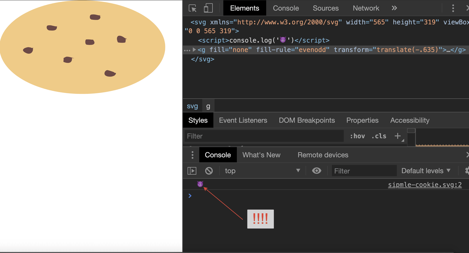Toggle the device toolbar icon
Screen dimensions: 469x253
click(x=208, y=8)
